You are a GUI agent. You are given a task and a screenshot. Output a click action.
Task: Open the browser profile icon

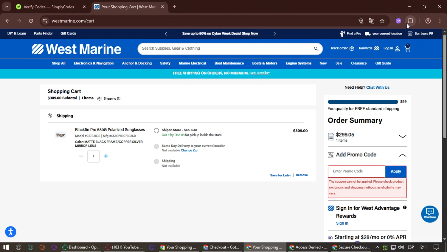click(x=428, y=21)
